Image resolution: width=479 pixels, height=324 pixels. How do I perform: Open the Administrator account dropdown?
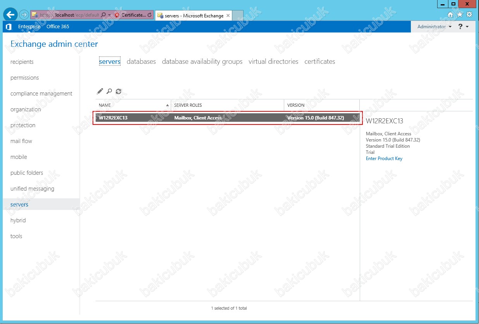point(434,27)
